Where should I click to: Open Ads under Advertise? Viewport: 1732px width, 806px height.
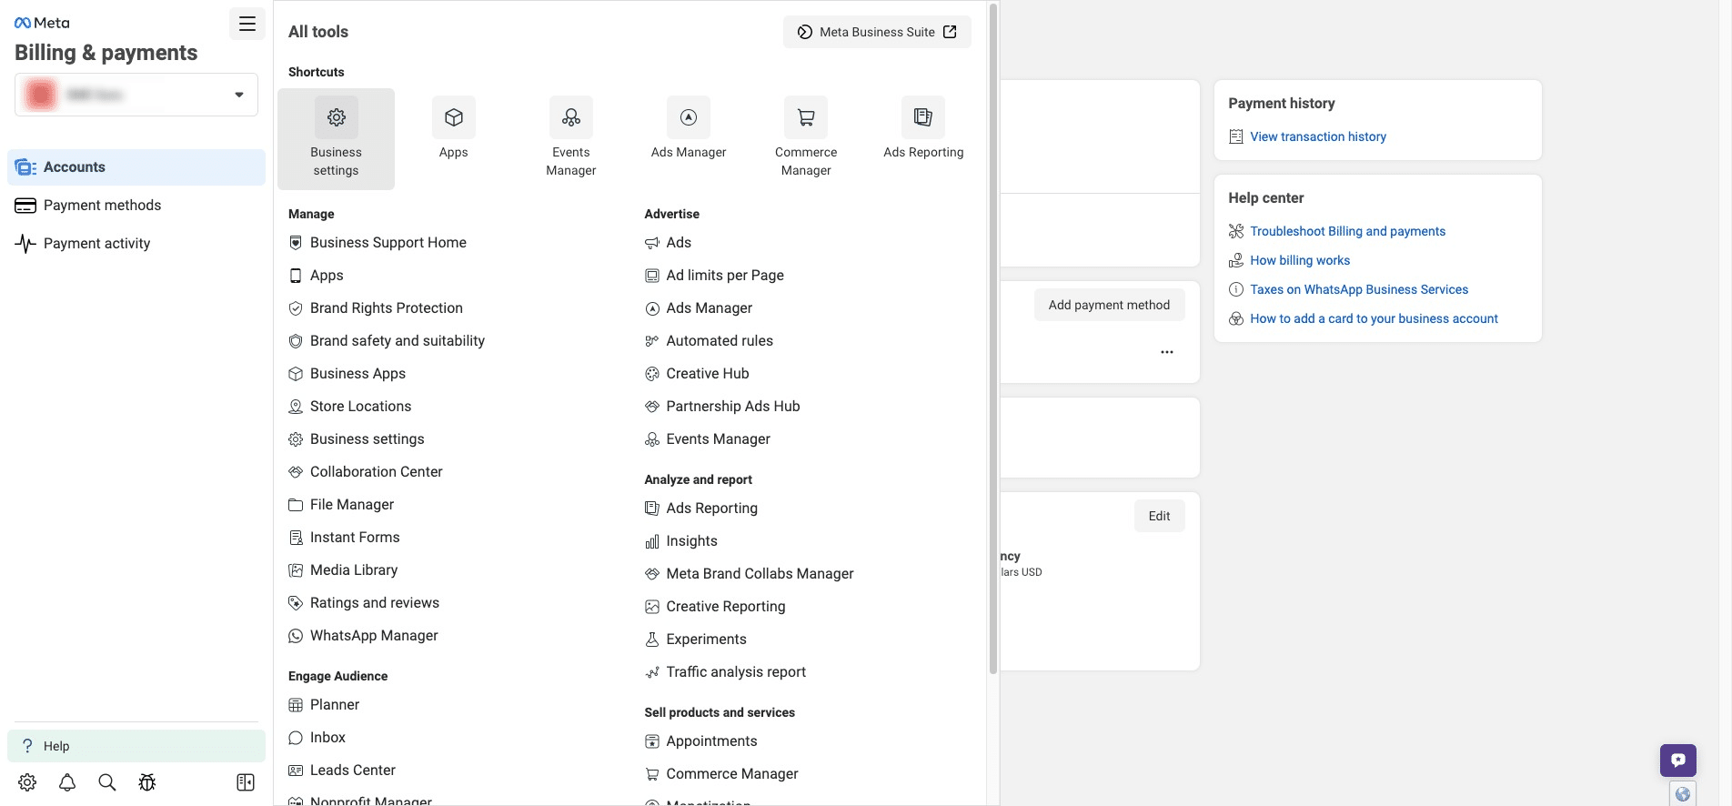[668, 243]
